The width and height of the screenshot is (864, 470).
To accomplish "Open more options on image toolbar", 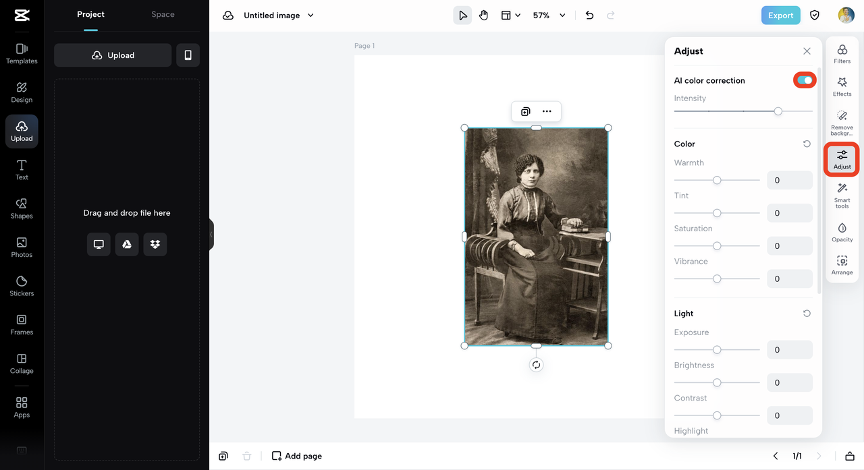I will (x=547, y=111).
